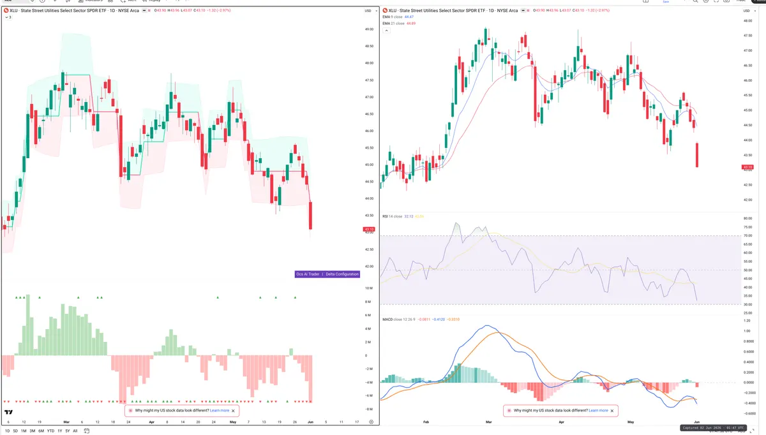This screenshot has height=435, width=766.
Task: Select the MACD close 12 26 9 legend
Action: (400, 319)
